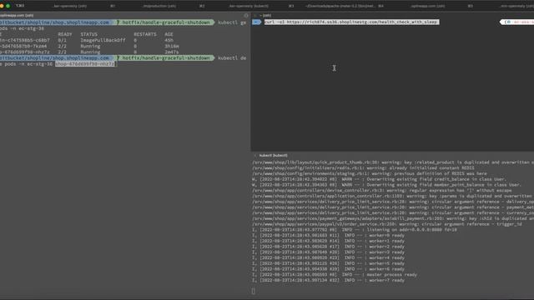
Task: Click the right-side prompt status segment in zsh pane
Action: click(x=516, y=22)
